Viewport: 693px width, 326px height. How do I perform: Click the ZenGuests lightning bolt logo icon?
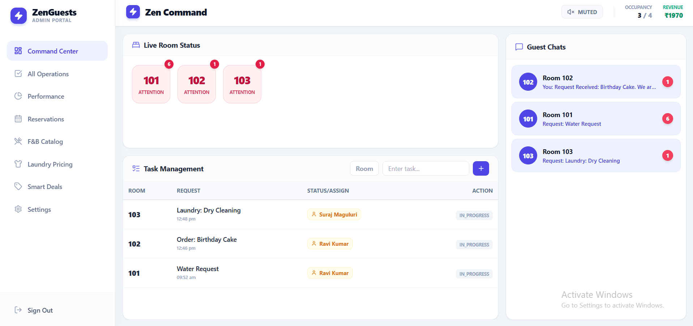(18, 16)
